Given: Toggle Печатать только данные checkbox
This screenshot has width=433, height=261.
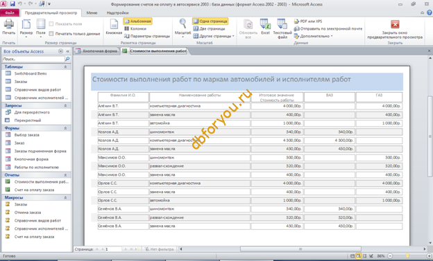Looking at the screenshot, I should coord(51,34).
